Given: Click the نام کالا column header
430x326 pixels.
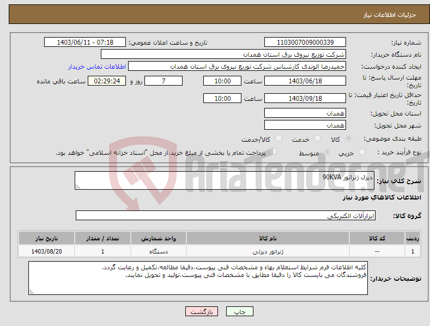Looking at the screenshot, I should pos(268,238).
